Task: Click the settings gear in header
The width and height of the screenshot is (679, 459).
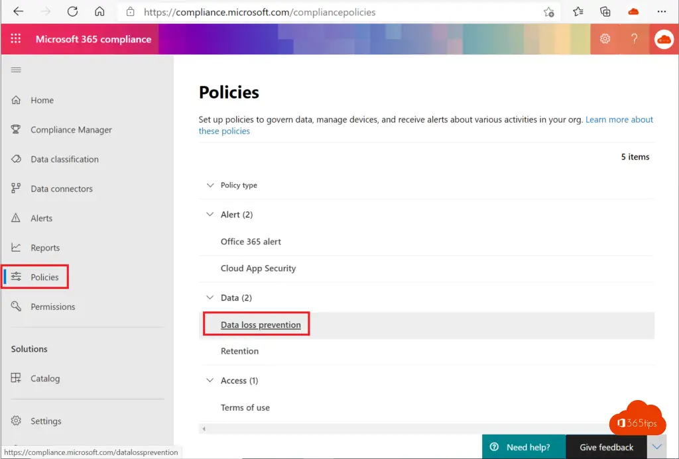Action: (605, 39)
